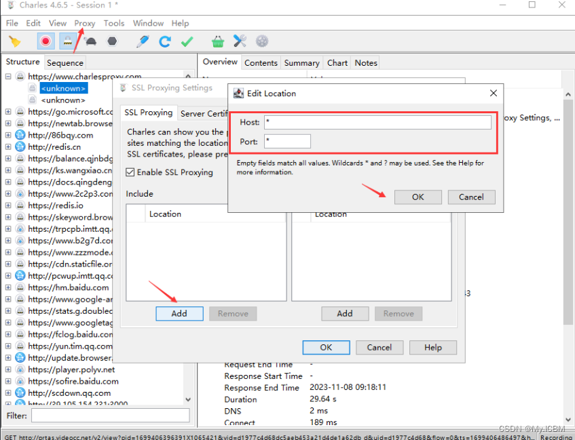Switch to the Sequence tab
Screen dimensions: 575x440
pyautogui.click(x=65, y=62)
